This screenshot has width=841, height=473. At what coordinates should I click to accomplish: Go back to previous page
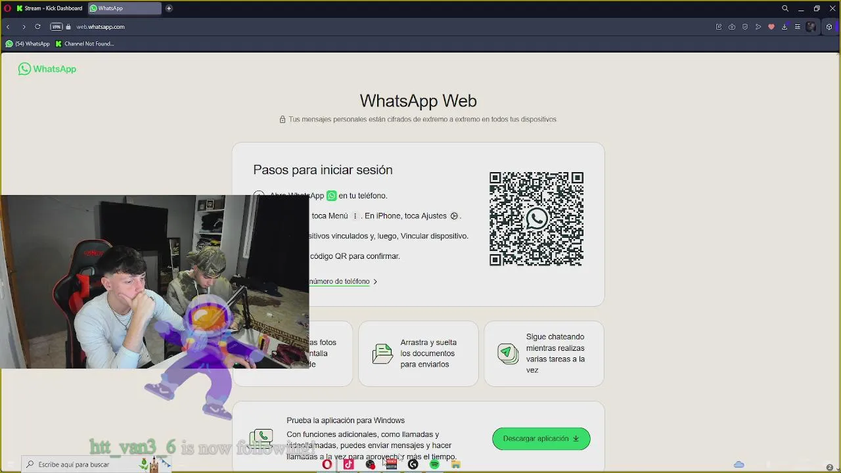[x=8, y=27]
